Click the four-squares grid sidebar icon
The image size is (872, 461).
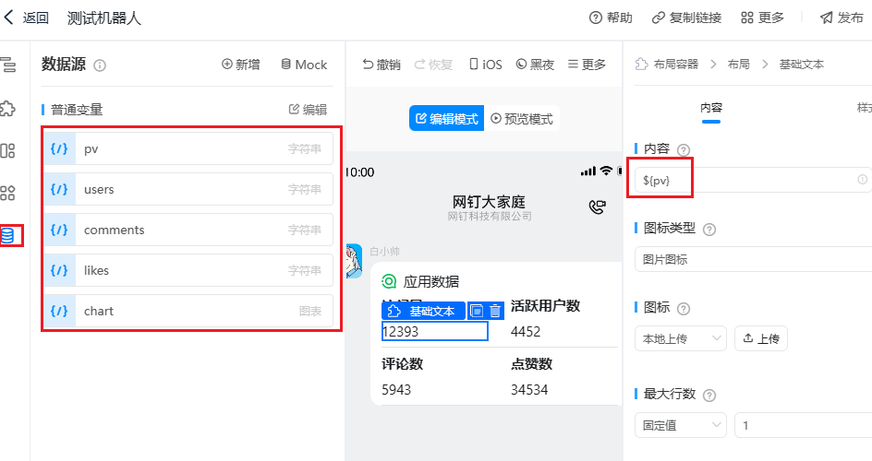pos(8,193)
